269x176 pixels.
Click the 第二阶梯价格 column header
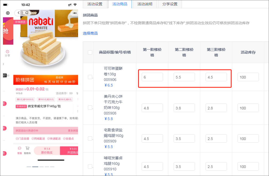click(184, 52)
